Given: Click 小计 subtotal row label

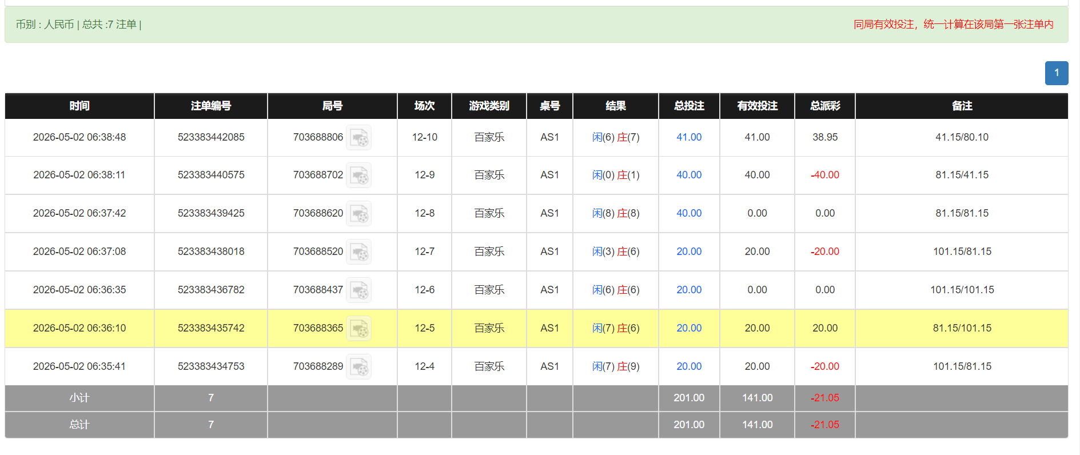Looking at the screenshot, I should [x=79, y=398].
